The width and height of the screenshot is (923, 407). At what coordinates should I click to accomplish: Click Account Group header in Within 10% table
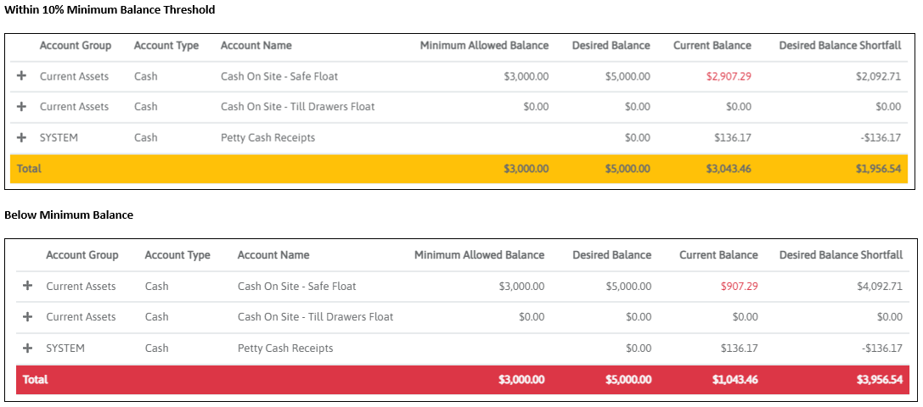pos(76,46)
